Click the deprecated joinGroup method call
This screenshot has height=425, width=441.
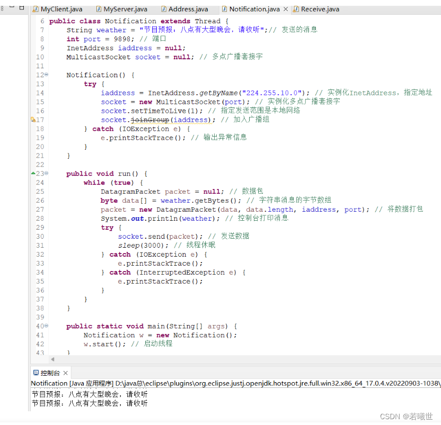coord(150,120)
